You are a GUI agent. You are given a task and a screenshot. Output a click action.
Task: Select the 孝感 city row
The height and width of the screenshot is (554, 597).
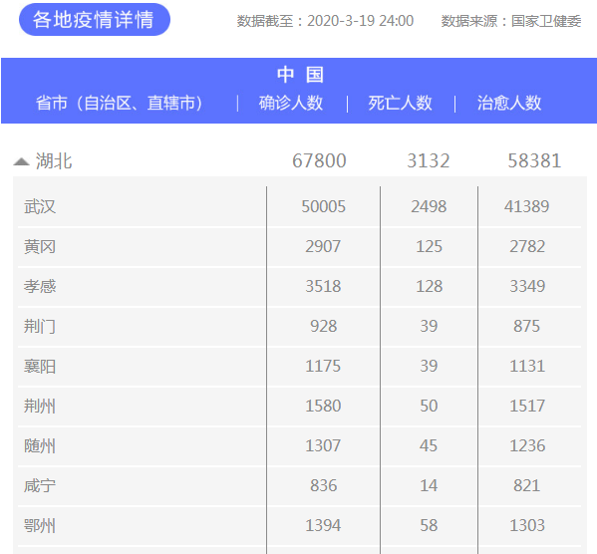(x=299, y=287)
